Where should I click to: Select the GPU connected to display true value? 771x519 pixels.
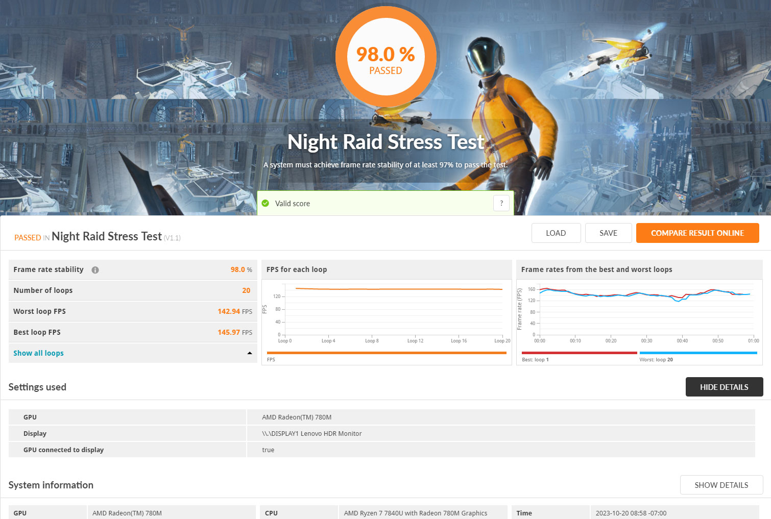(x=268, y=450)
